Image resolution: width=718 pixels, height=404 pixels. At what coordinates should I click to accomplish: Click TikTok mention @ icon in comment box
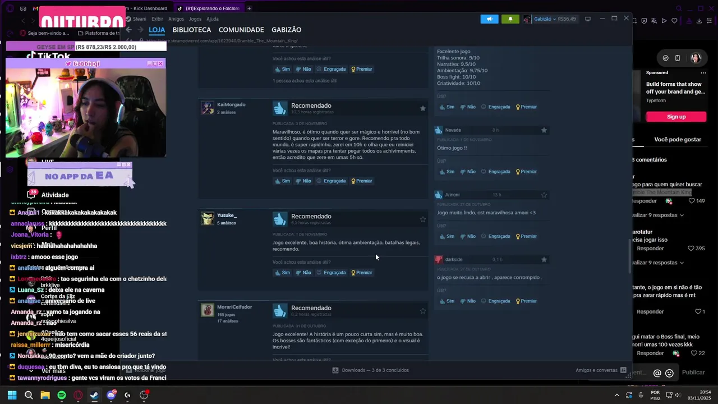[657, 373]
